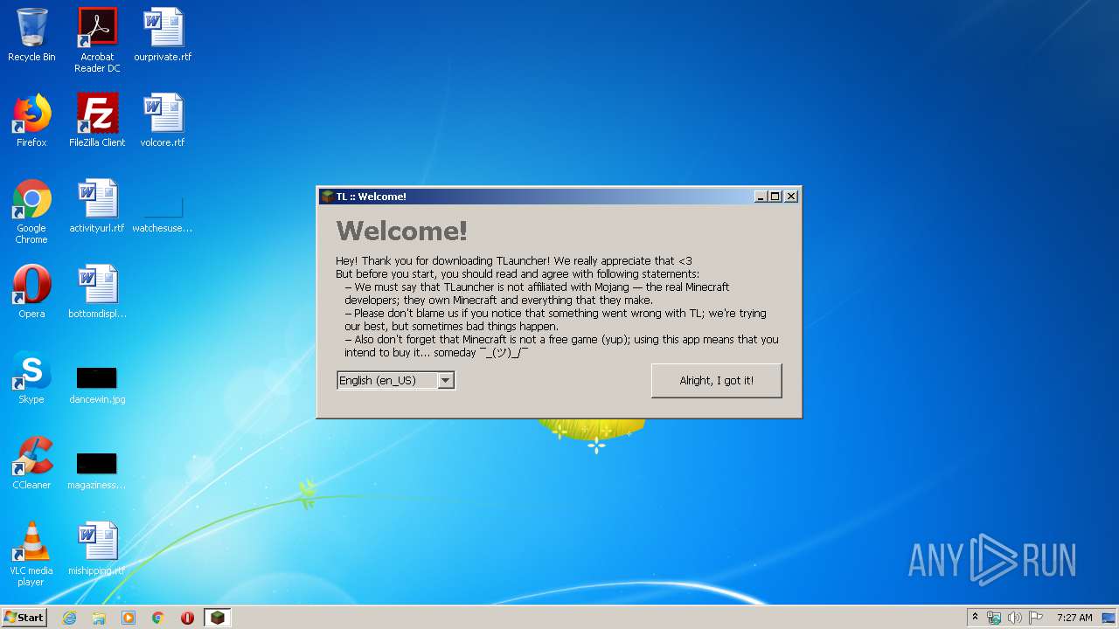This screenshot has width=1119, height=629.
Task: Click the network tray icon
Action: click(x=994, y=618)
